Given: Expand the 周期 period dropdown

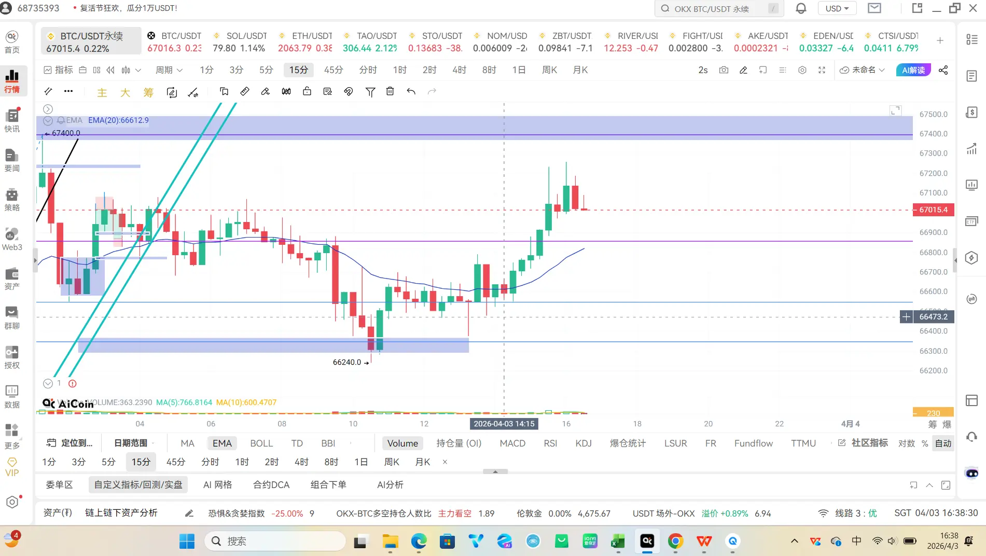Looking at the screenshot, I should click(169, 70).
